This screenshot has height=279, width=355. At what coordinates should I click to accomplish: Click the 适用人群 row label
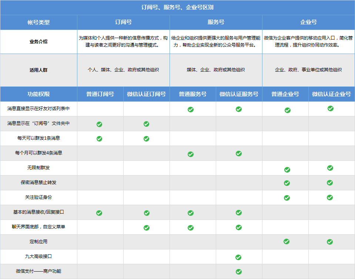38,70
